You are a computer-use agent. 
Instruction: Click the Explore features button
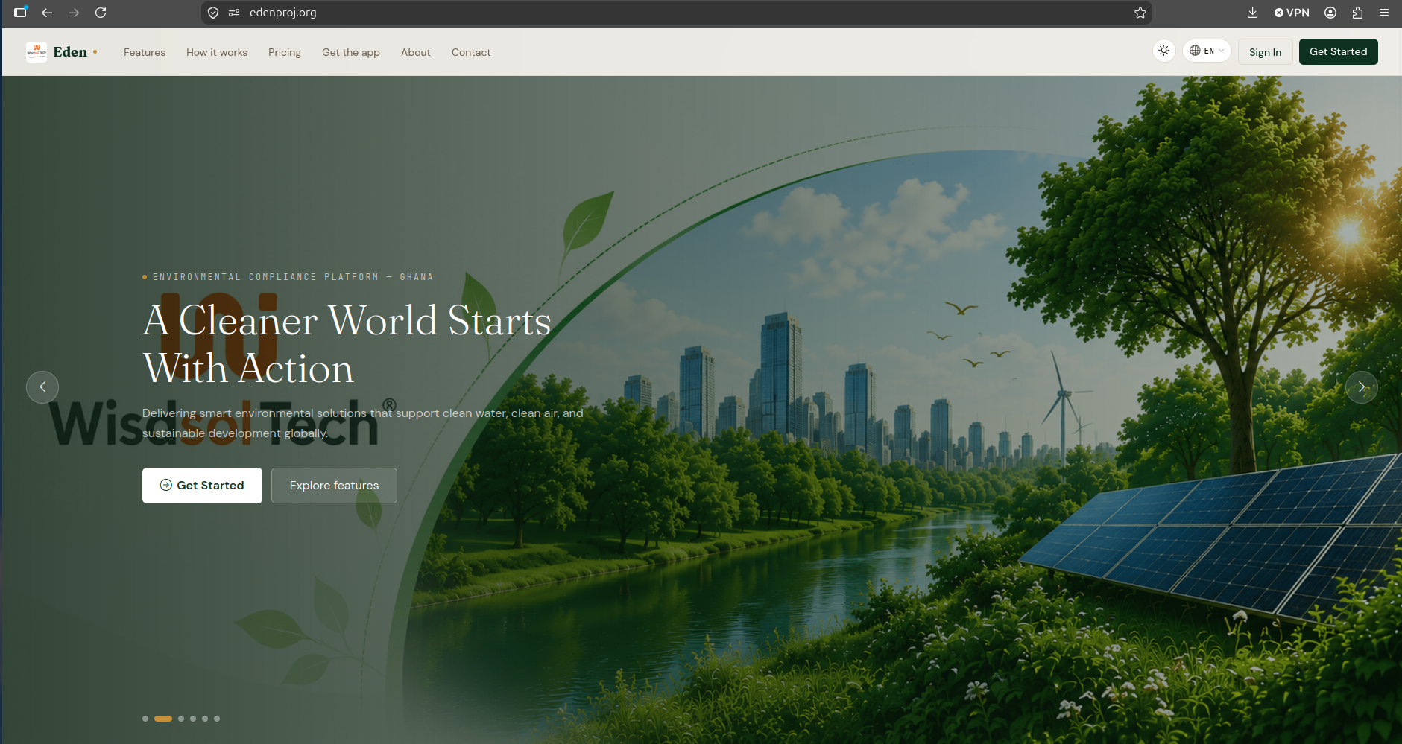(x=334, y=486)
